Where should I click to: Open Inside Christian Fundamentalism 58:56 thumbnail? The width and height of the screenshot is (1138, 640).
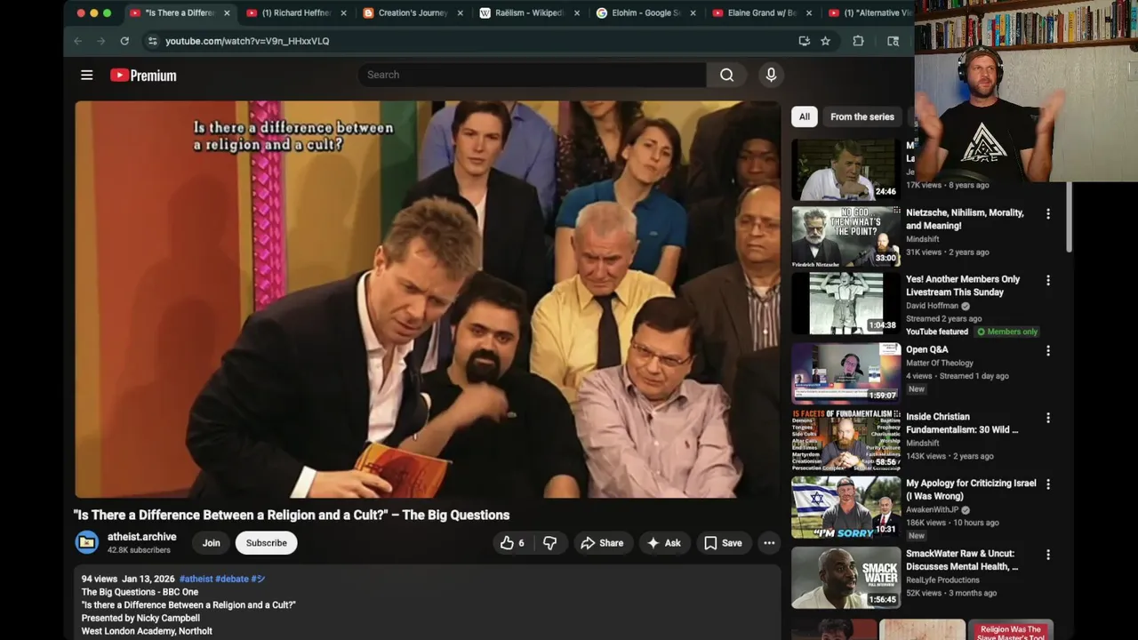point(845,440)
